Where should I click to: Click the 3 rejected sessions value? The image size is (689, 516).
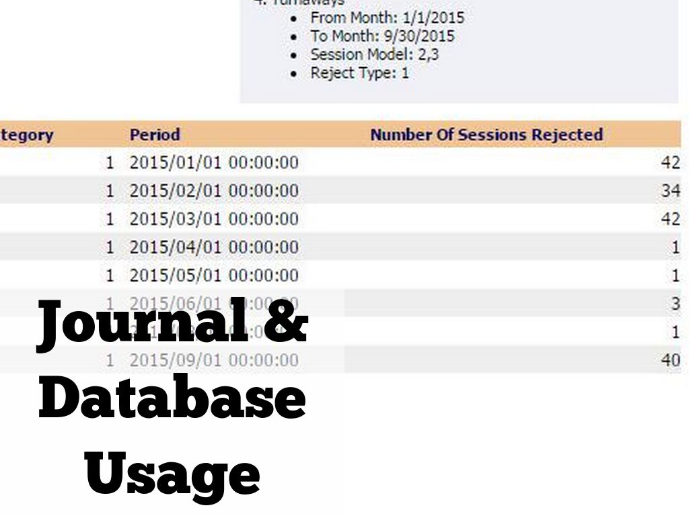point(676,304)
